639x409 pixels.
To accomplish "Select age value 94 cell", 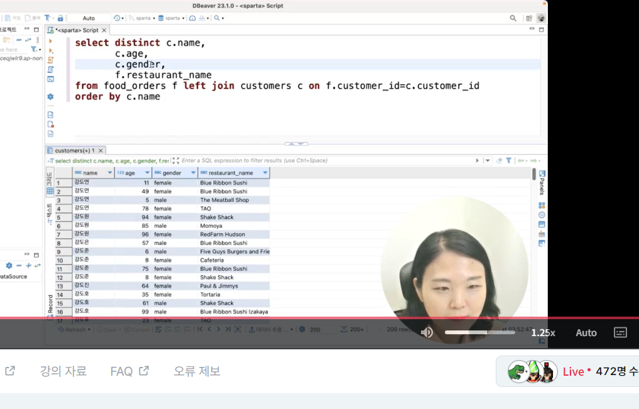I will coord(133,217).
